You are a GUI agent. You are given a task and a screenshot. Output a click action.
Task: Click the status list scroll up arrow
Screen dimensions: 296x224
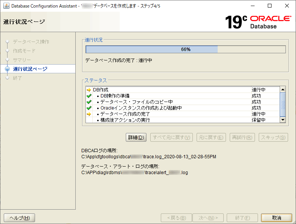[x=283, y=90]
